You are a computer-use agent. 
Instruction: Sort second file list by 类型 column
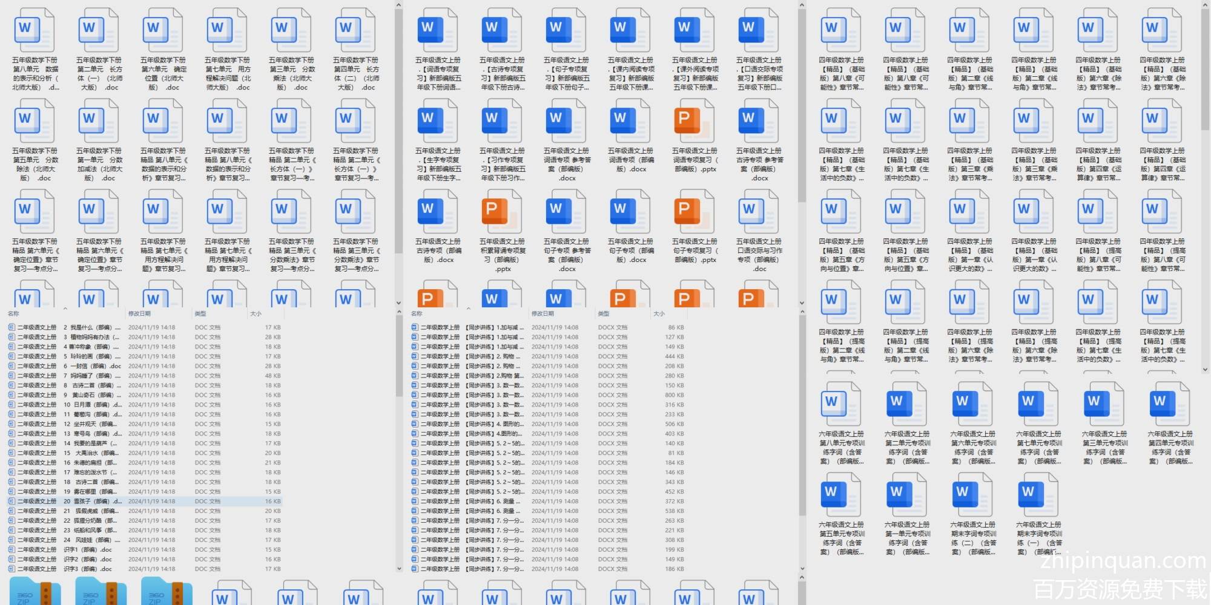[x=603, y=313]
